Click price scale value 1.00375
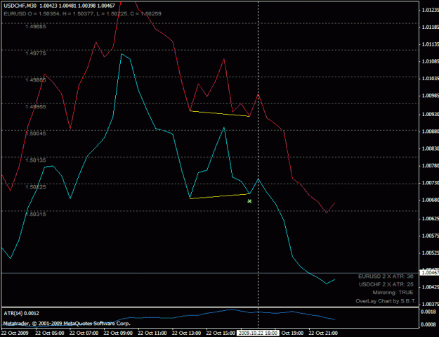Viewport: 439px width, 337px height. point(430,304)
